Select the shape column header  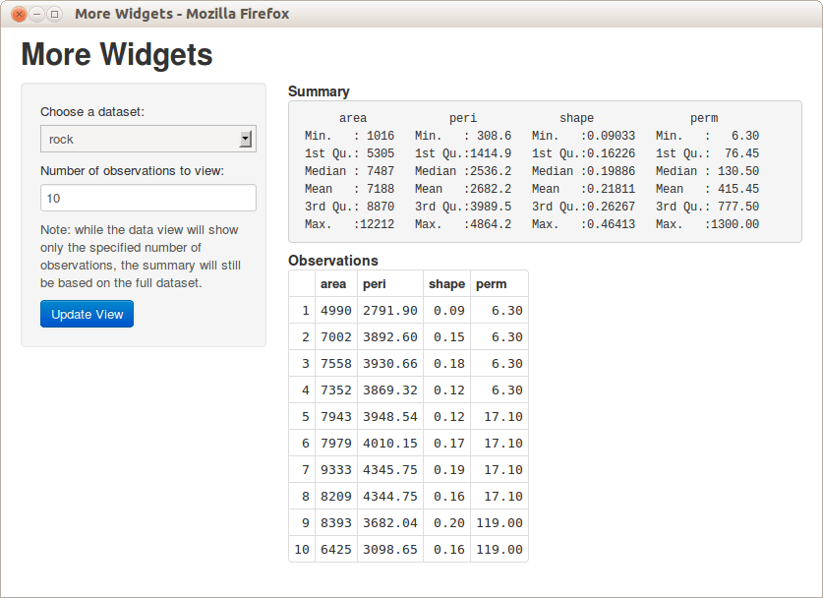[446, 283]
